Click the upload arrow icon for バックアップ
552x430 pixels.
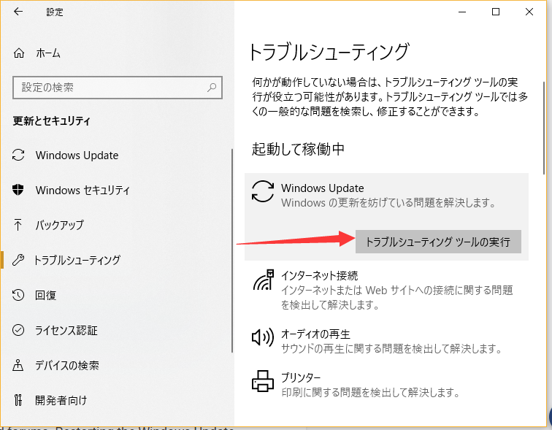18,225
